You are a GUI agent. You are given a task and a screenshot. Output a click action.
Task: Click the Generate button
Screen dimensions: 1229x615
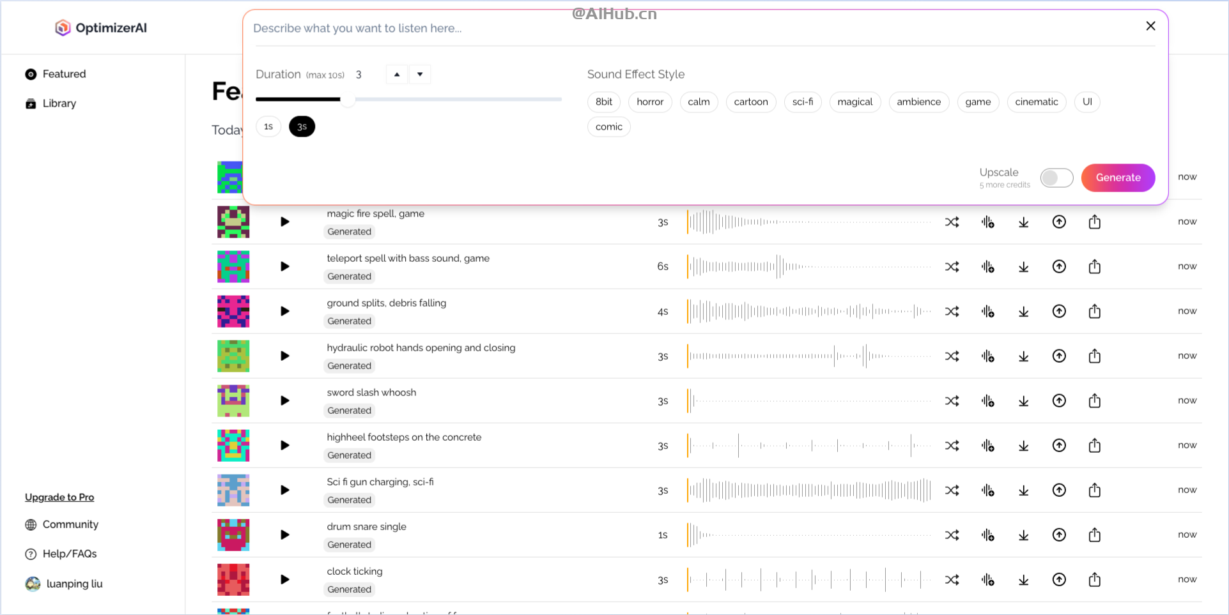[1118, 178]
